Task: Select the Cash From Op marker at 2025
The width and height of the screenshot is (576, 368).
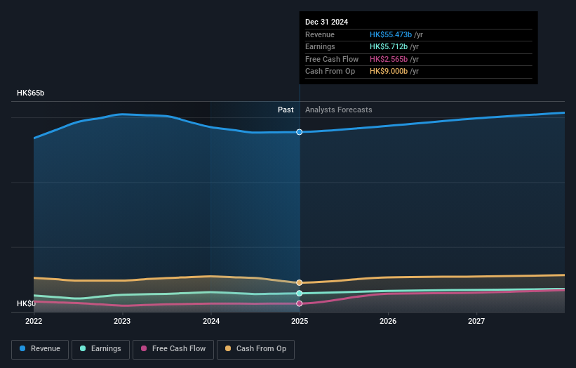Action: (x=300, y=283)
